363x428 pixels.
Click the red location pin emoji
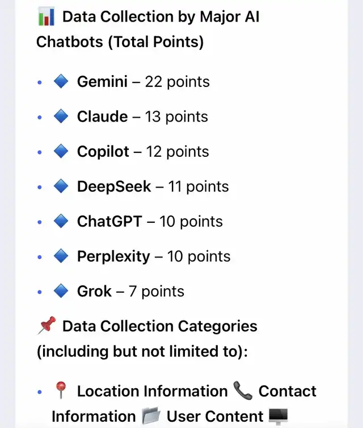[61, 391]
